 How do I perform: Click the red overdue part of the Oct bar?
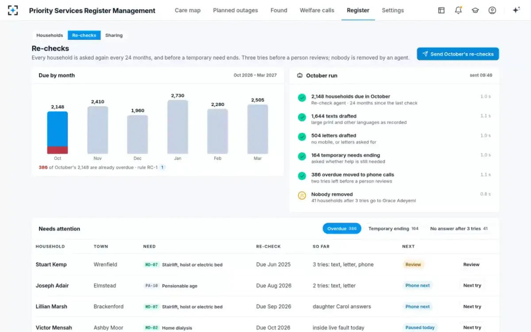pyautogui.click(x=58, y=150)
